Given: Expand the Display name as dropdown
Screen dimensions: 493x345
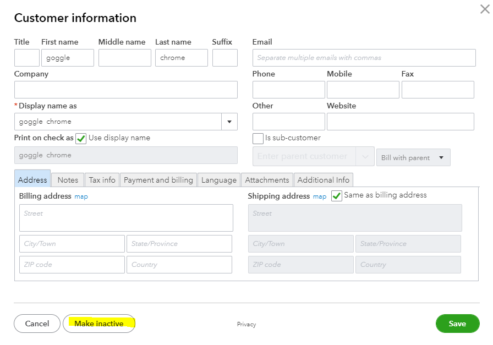Looking at the screenshot, I should [229, 122].
